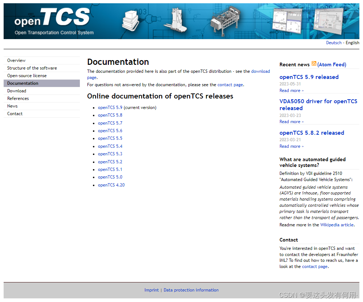Click the forklift vehicle image in banner
This screenshot has height=302, width=363.
pyautogui.click(x=175, y=20)
